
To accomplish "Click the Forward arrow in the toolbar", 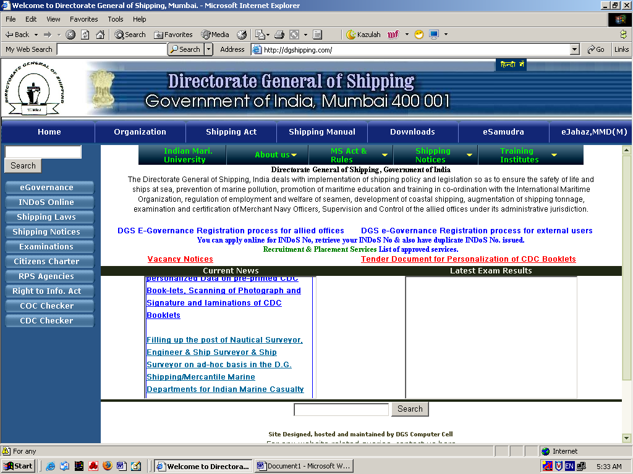I will coord(48,35).
